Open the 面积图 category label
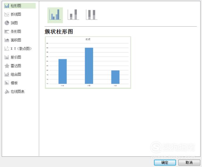This screenshot has width=202, height=167. click(16, 40)
